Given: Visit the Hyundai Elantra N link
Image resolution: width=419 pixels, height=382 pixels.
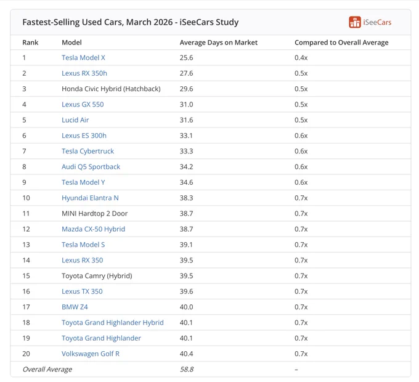Looking at the screenshot, I should click(x=91, y=198).
